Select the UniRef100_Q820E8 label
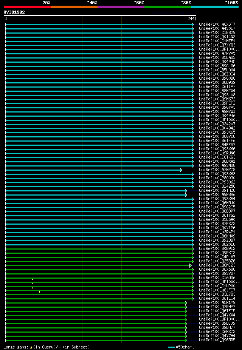This screenshot has width=242, height=350. [217, 244]
